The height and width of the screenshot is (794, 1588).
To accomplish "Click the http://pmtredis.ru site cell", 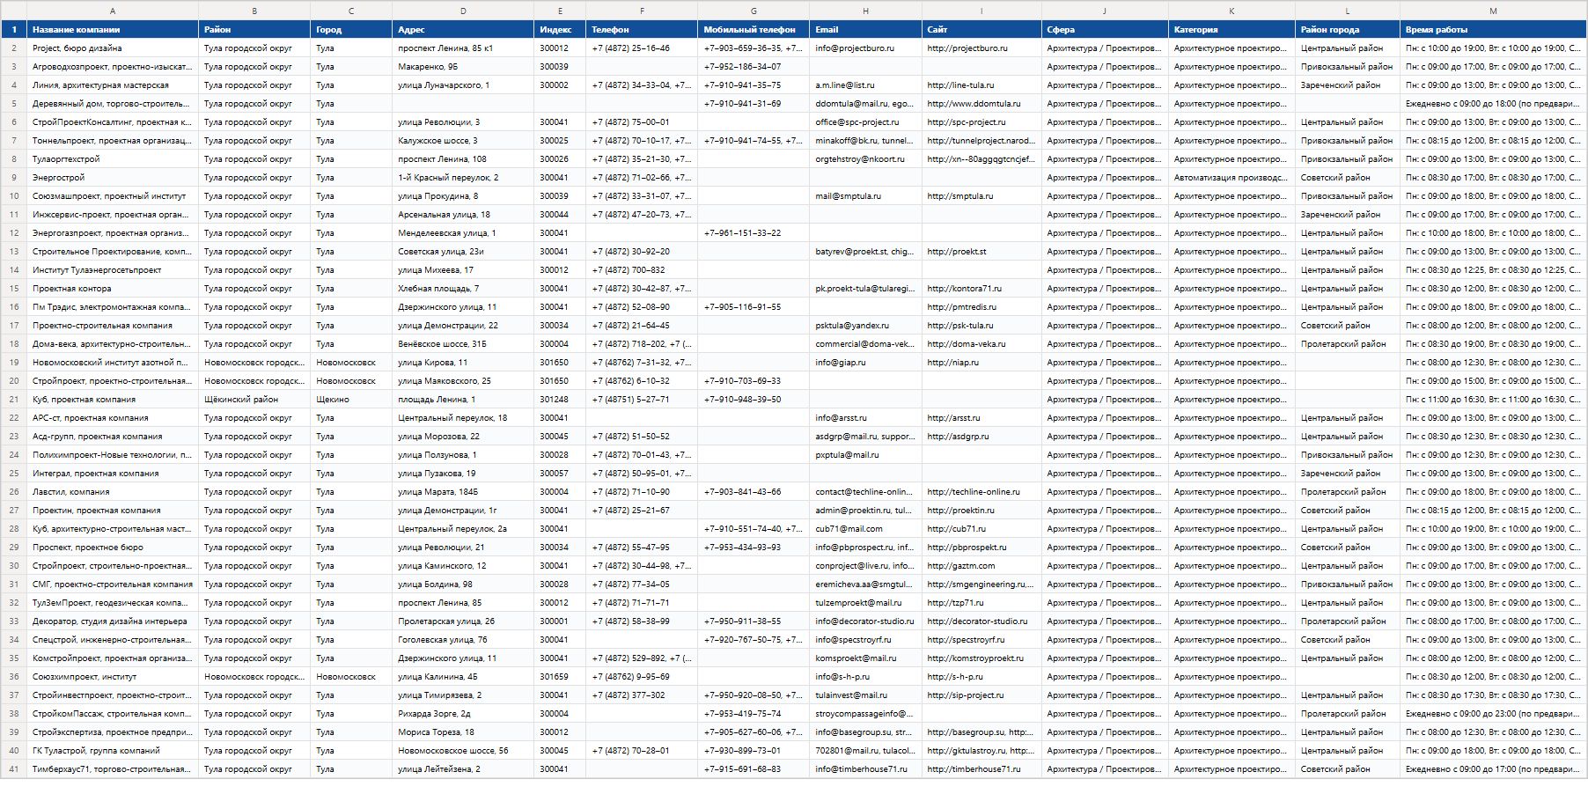I will tap(981, 307).
